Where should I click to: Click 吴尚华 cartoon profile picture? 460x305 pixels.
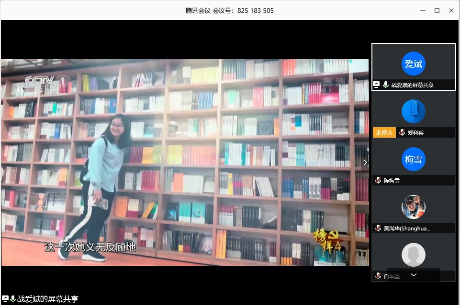pos(414,207)
